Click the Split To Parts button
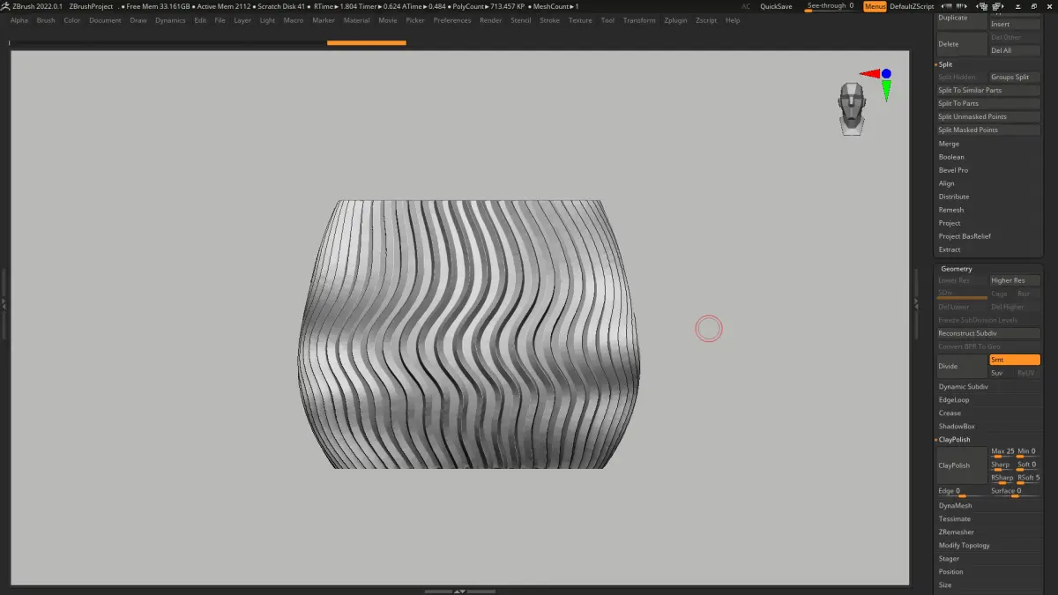Image resolution: width=1058 pixels, height=595 pixels. 988,103
